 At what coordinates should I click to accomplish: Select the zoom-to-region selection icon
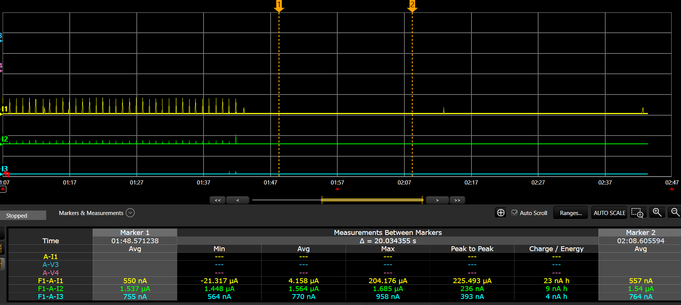coord(637,213)
